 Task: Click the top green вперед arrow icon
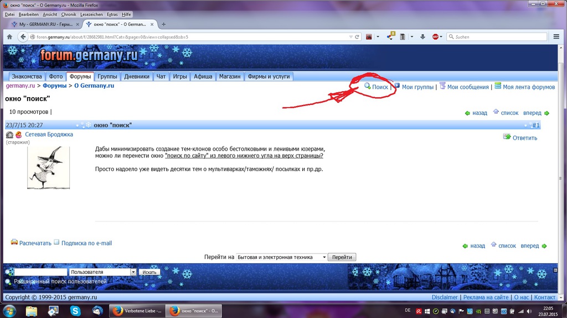(547, 113)
